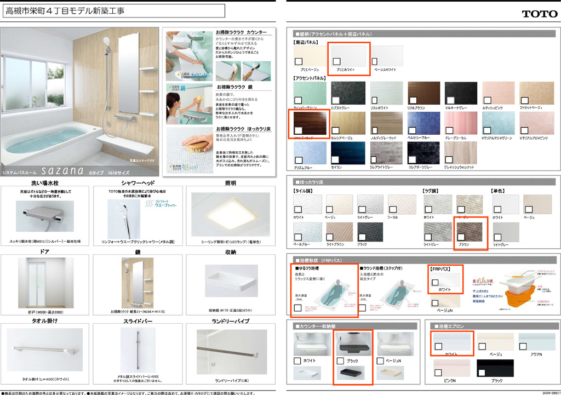View the お掃除ラクラク ほっカラリ床 brush photo
The image size is (561, 395).
coord(190,150)
